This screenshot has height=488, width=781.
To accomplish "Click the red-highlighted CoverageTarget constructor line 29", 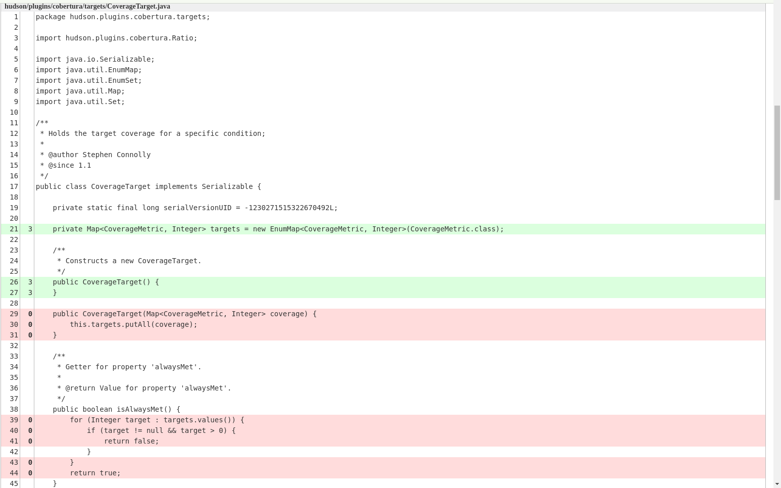I will click(185, 314).
